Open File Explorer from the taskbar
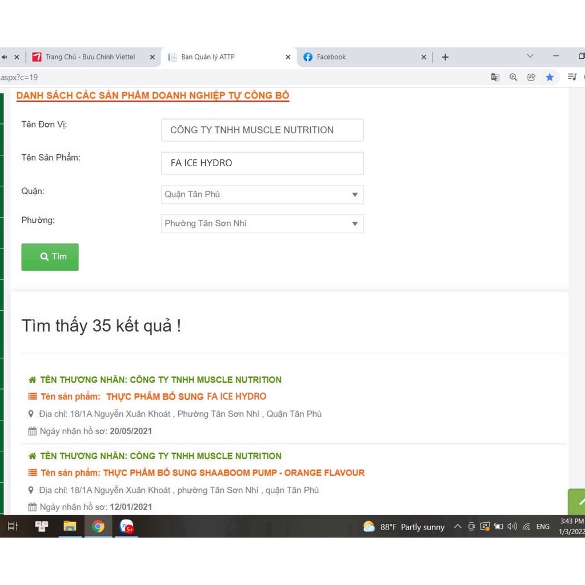The height and width of the screenshot is (585, 585). click(x=70, y=526)
